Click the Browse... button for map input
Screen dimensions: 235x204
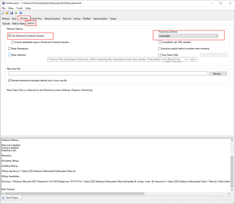click(218, 74)
